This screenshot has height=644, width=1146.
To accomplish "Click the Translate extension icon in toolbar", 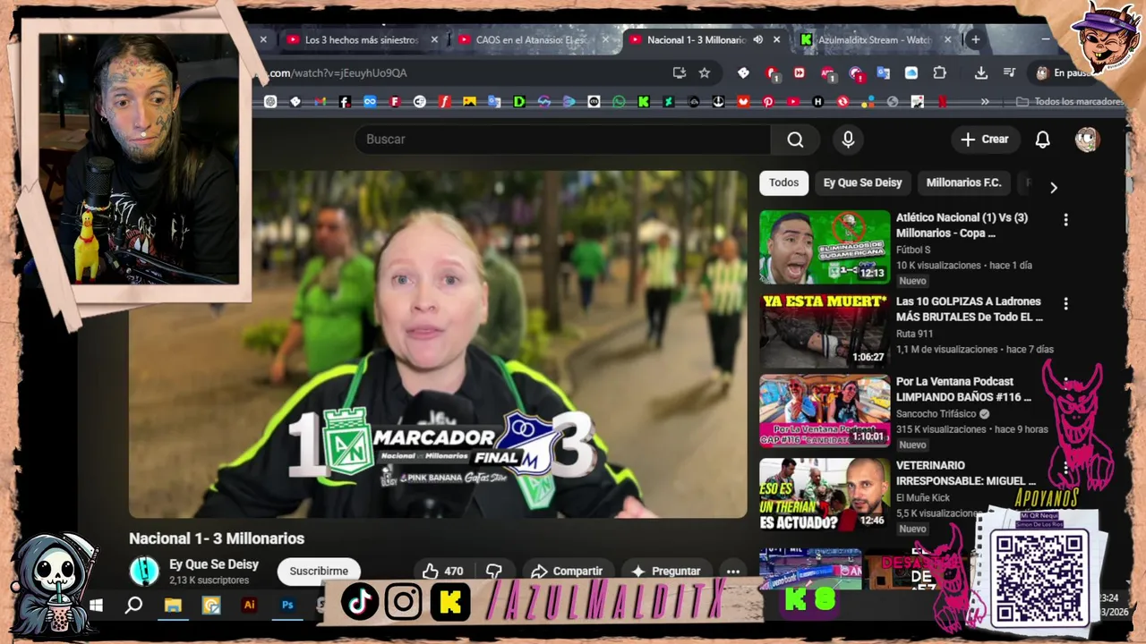I will [x=883, y=73].
